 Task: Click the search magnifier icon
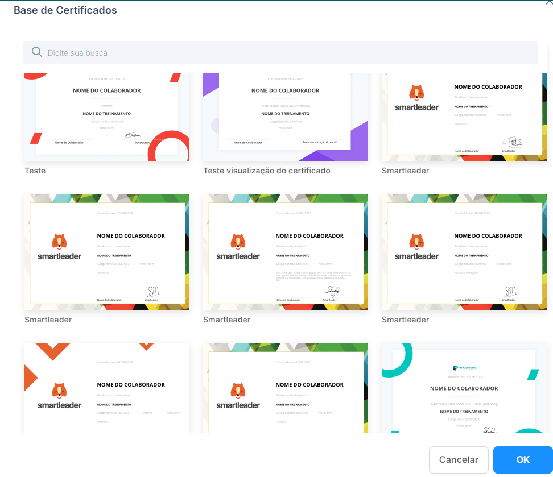37,52
